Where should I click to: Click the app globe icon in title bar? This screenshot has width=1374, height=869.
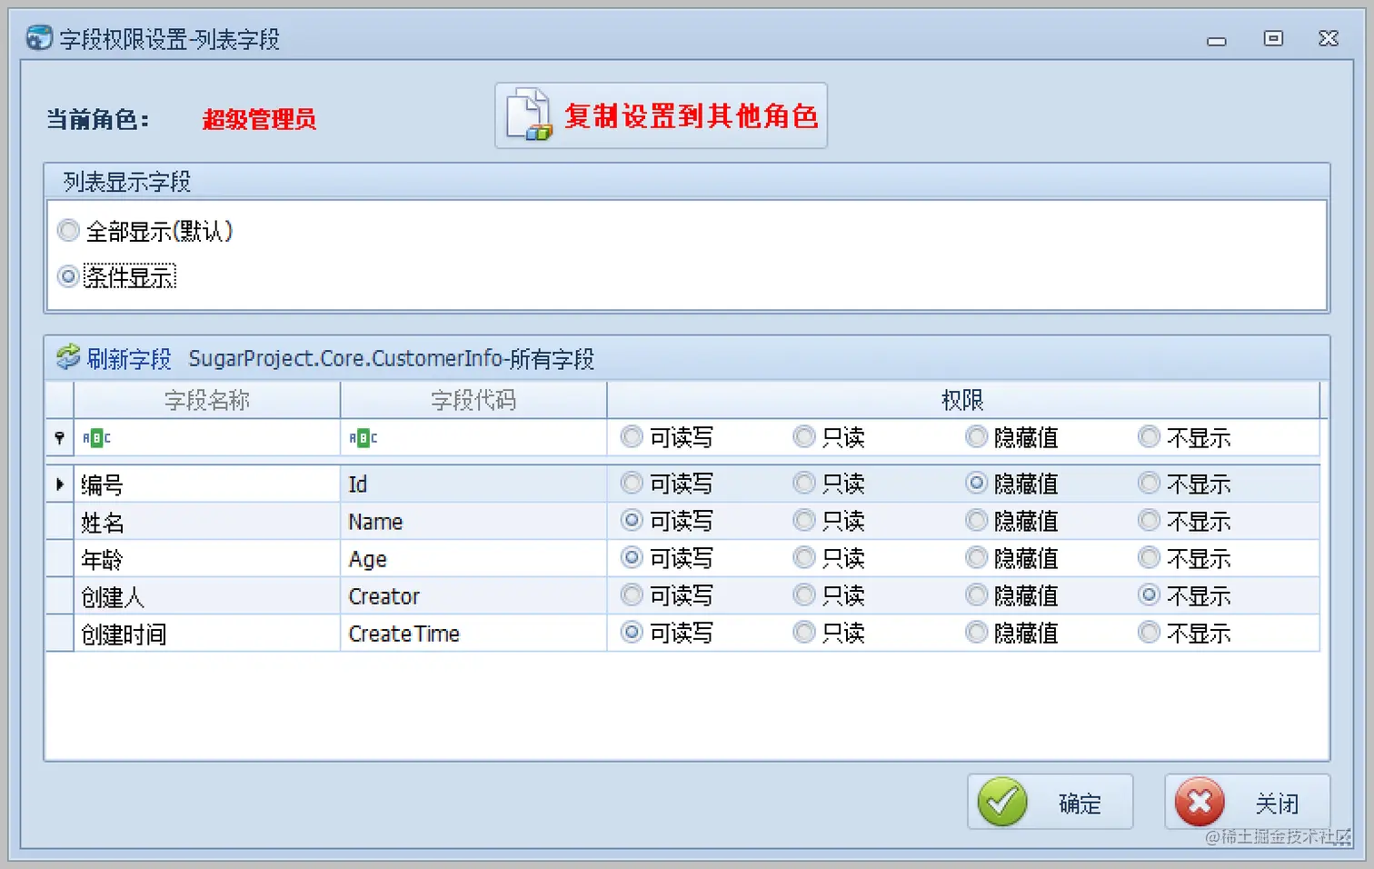(x=39, y=38)
